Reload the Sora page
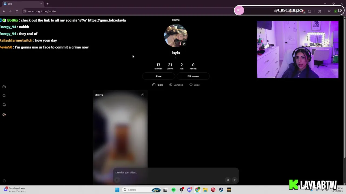346x194 pixels. 17,11
